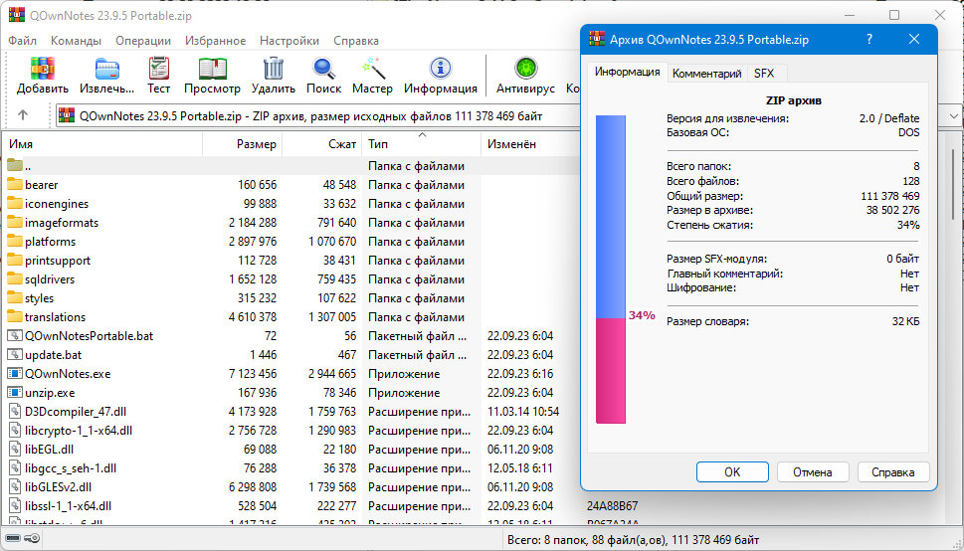Open the Команды menu
This screenshot has height=551, width=964.
(x=77, y=41)
